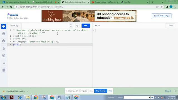Viewport: 178px width, 100px height.
Task: Click line 2 'e=mc2' code text
Action: 16,36
